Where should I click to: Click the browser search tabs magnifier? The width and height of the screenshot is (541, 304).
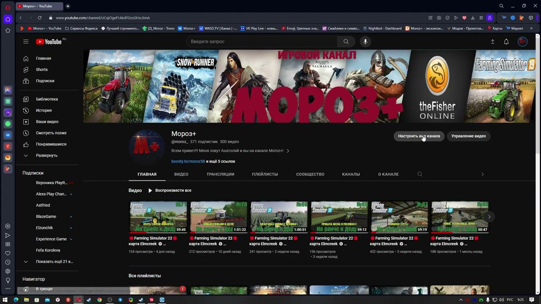(x=501, y=6)
